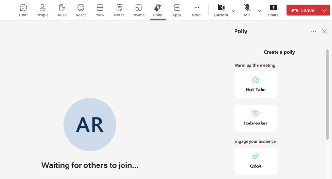Click the 'Warm up the meeting' label
Screen dimensions: 332x179
pyautogui.click(x=254, y=65)
